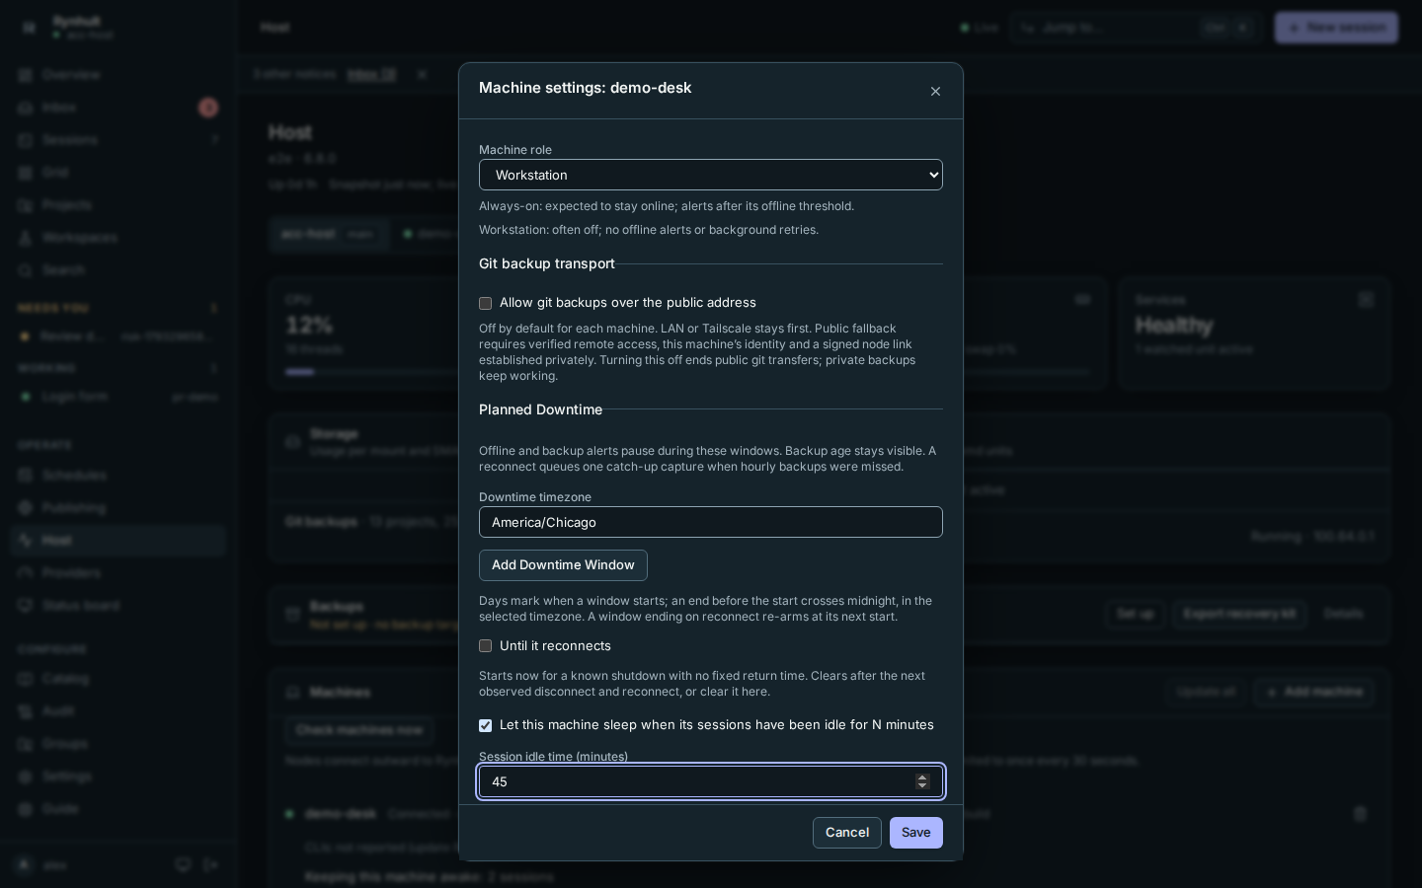
Task: Click the Schedules icon in the sidebar
Action: pyautogui.click(x=26, y=476)
